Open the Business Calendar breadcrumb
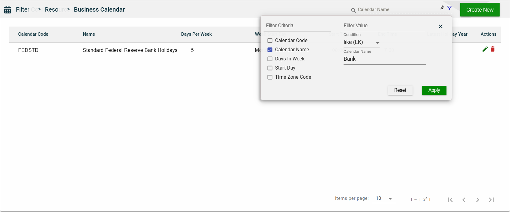 (99, 9)
